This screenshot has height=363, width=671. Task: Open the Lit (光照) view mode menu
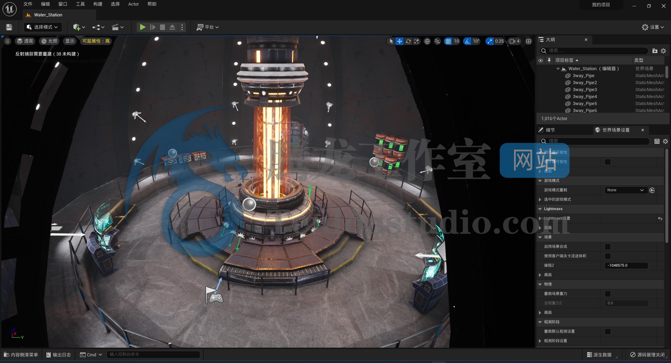pos(49,41)
